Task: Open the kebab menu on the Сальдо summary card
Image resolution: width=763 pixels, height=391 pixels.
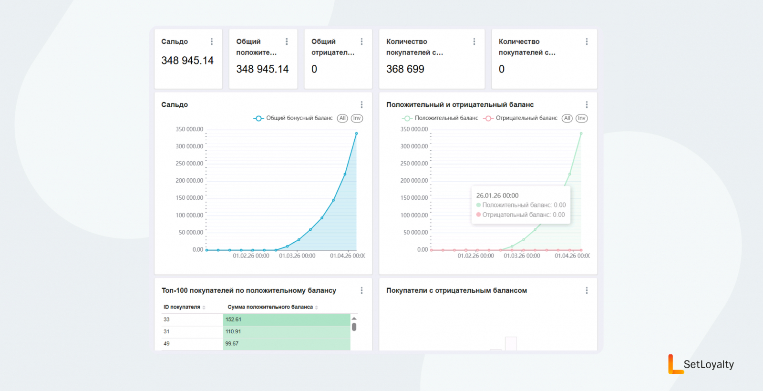Action: point(212,42)
